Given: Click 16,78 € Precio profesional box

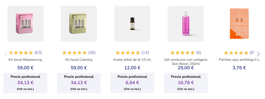Looking at the screenshot, I should (186, 83).
